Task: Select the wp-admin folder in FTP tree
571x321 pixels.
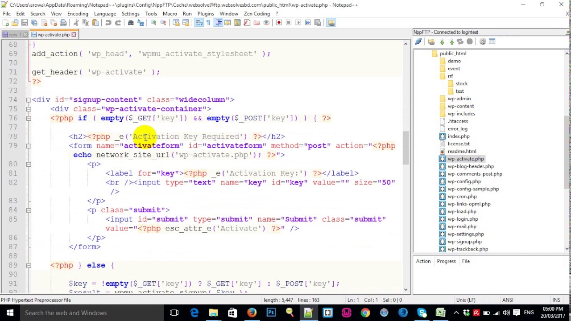Action: click(x=459, y=99)
